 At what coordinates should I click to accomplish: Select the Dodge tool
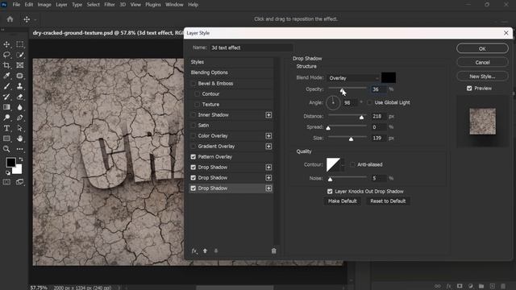[6, 118]
